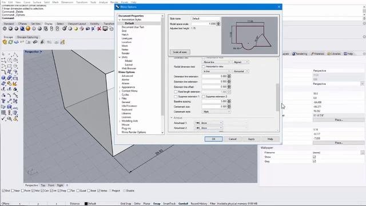Click the red X icon in Display toolbar
366x206 pixels.
pyautogui.click(x=99, y=29)
